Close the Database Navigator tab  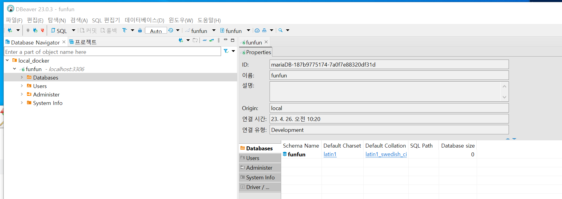(64, 42)
